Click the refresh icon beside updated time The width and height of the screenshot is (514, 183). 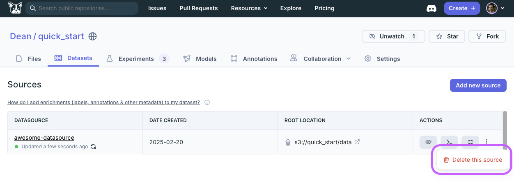93,147
